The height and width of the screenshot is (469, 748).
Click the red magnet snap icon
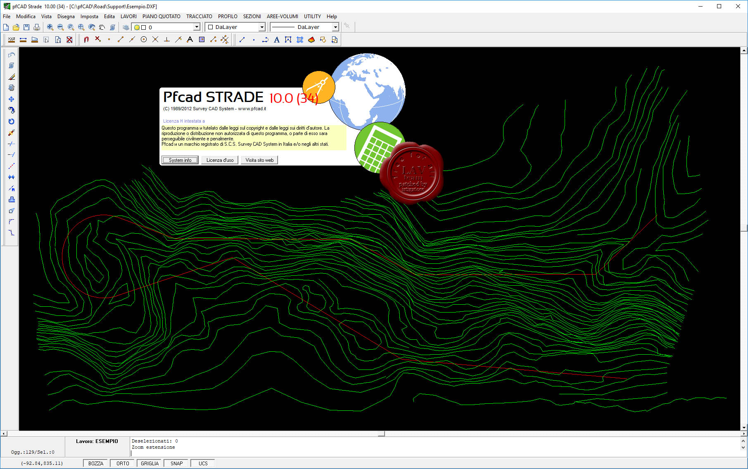click(86, 40)
